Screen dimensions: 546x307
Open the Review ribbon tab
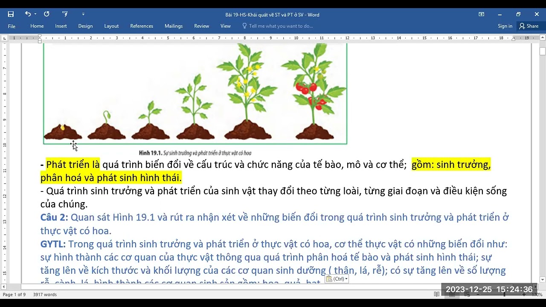201,26
